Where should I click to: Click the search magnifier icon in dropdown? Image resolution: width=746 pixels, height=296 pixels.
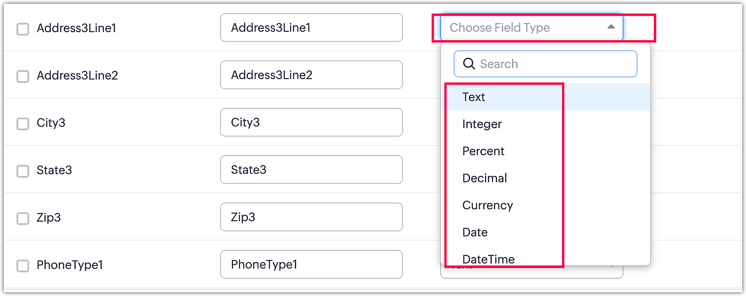click(x=469, y=64)
